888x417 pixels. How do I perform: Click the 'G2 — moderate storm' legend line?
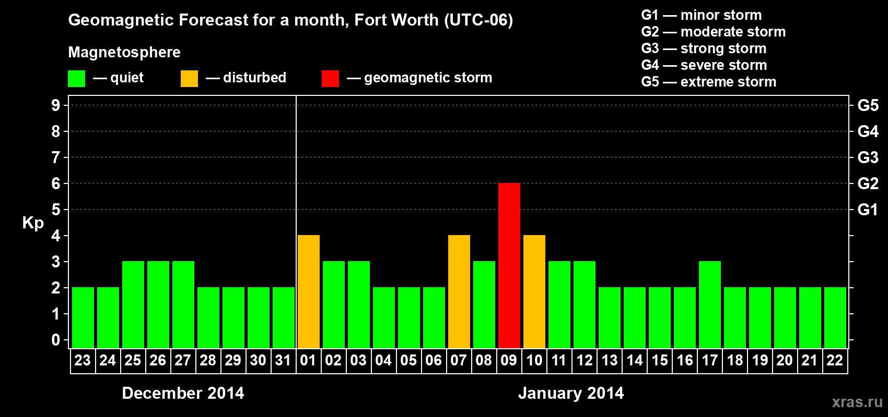tap(714, 32)
